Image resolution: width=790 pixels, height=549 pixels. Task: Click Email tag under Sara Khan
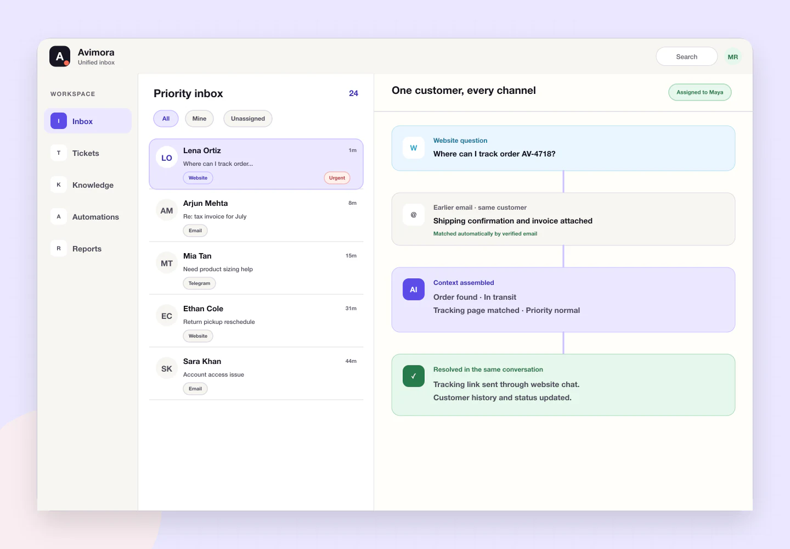tap(195, 389)
